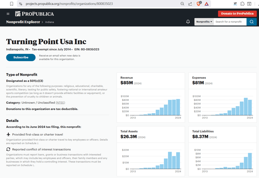The image size is (259, 178).
Task: Expand the Nonprofits search type dropdown
Action: [204, 22]
